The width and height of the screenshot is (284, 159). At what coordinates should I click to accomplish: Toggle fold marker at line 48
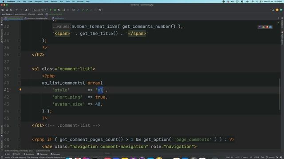point(19,140)
